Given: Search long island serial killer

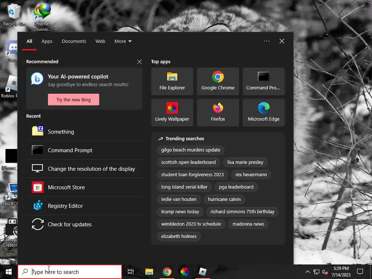Looking at the screenshot, I should (184, 187).
